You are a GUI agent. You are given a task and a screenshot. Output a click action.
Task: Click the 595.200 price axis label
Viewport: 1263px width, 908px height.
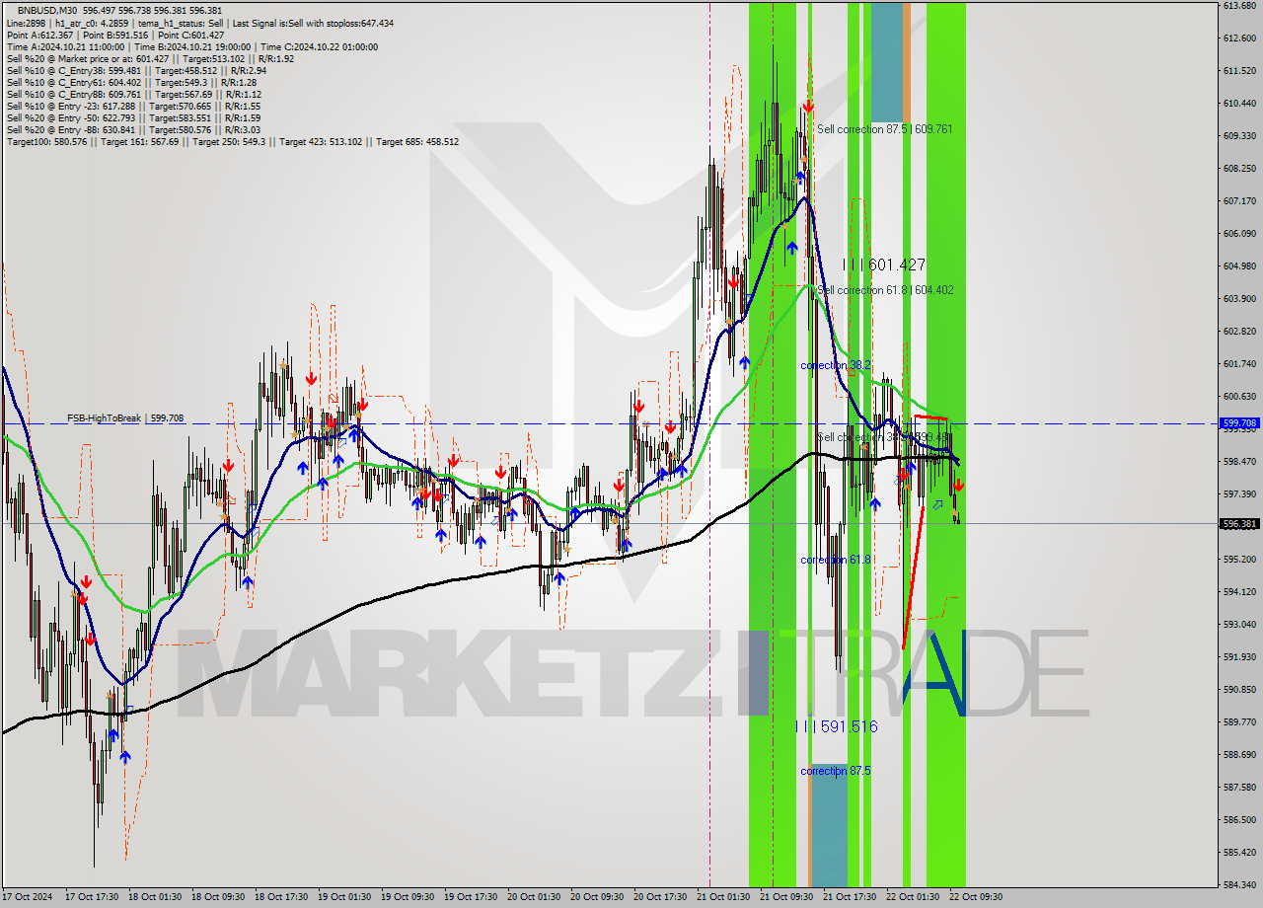pyautogui.click(x=1239, y=559)
